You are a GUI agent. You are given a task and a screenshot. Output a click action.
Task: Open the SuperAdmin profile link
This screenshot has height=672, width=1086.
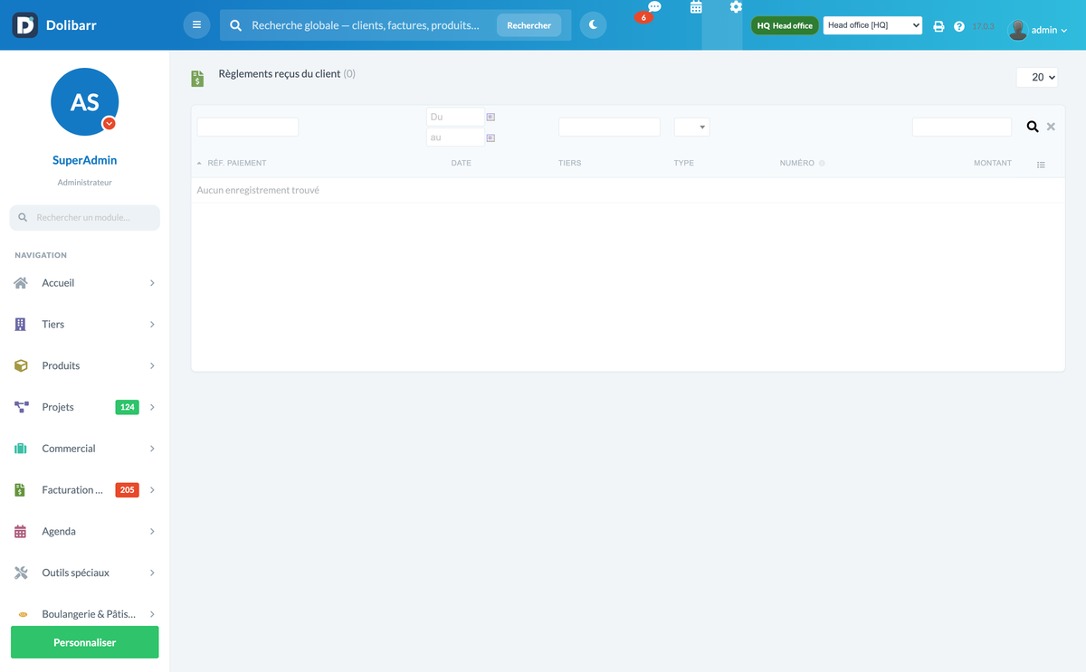(x=85, y=160)
